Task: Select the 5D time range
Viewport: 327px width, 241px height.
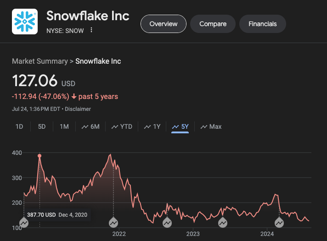Action: tap(42, 126)
